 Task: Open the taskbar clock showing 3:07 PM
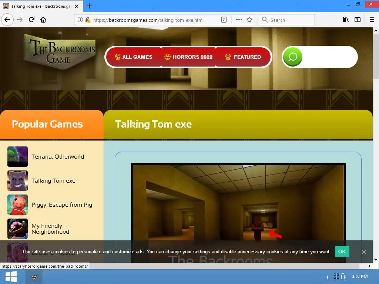[360, 276]
